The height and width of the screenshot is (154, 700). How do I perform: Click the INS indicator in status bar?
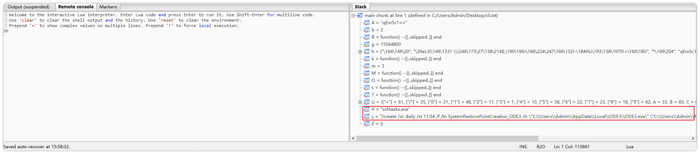(x=523, y=147)
